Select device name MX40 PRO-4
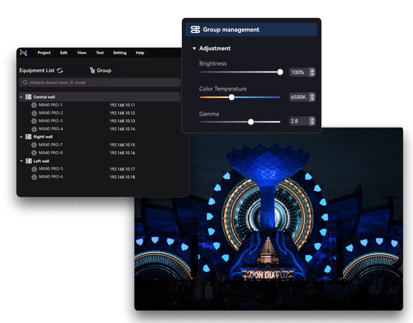Screen dimensions: 413x323 (x=51, y=129)
